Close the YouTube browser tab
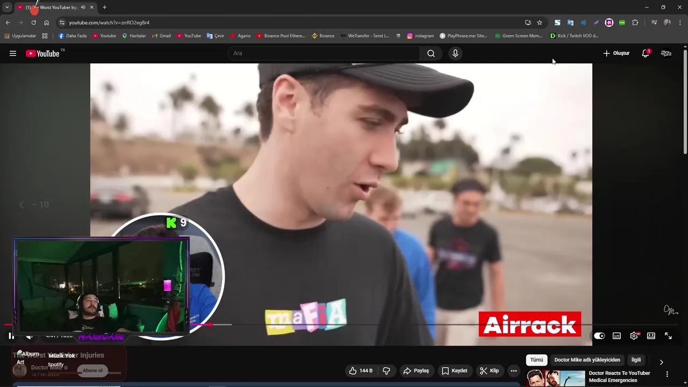Viewport: 688px width, 387px height. (x=92, y=7)
